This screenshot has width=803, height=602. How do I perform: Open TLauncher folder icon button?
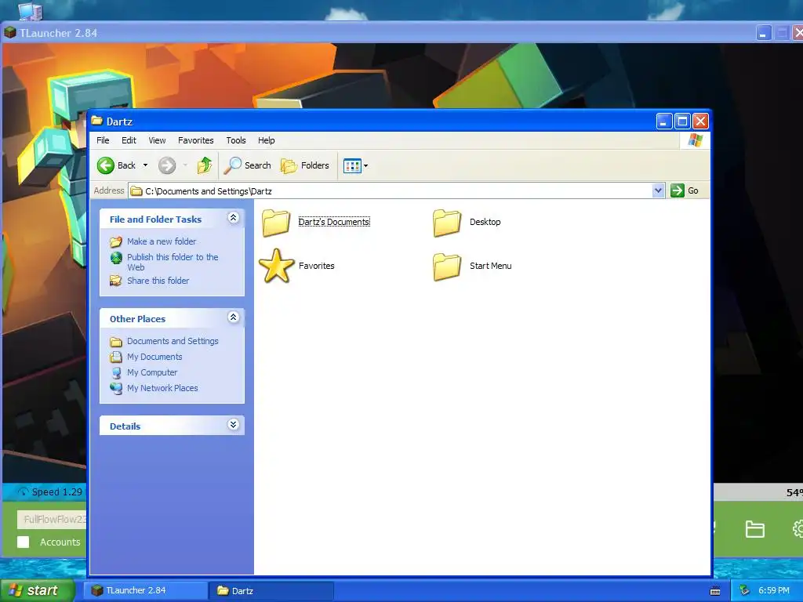click(x=755, y=529)
